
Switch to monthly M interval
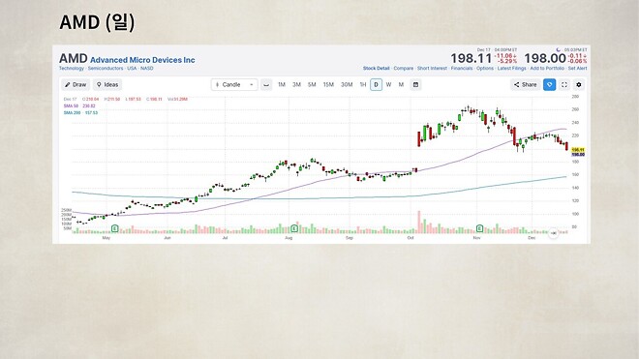pos(401,85)
